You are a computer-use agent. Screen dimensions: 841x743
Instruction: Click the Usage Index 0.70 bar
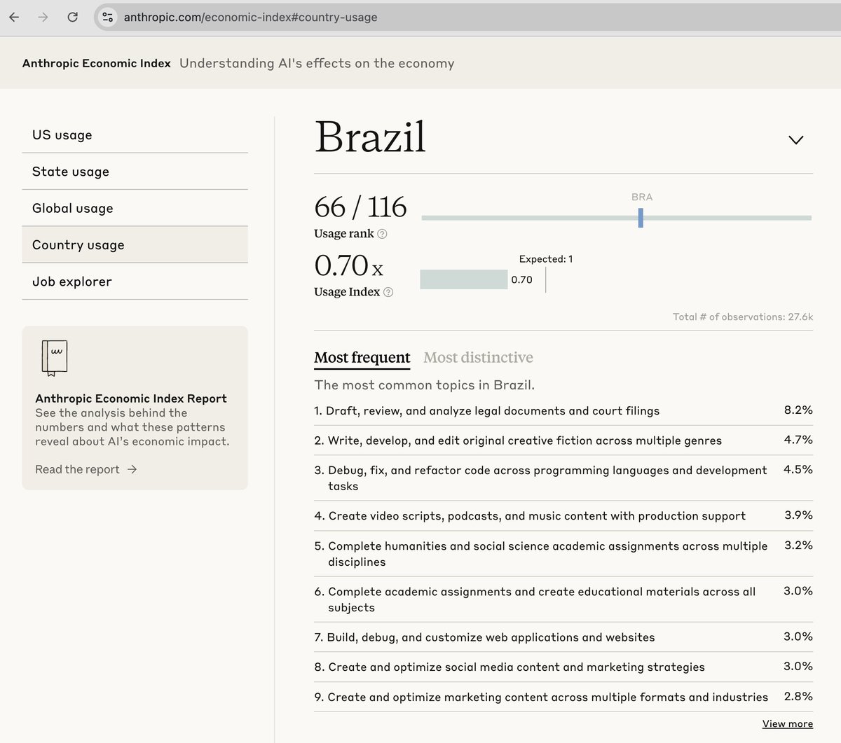tap(464, 279)
